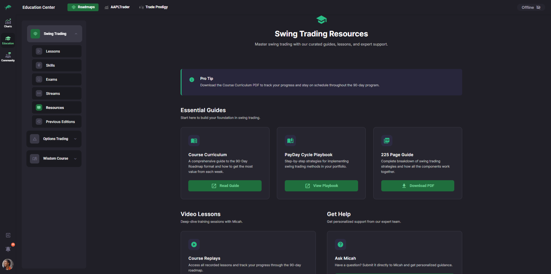This screenshot has width=551, height=274.
Task: Switch to the Trade Prodigy tab
Action: [x=154, y=7]
